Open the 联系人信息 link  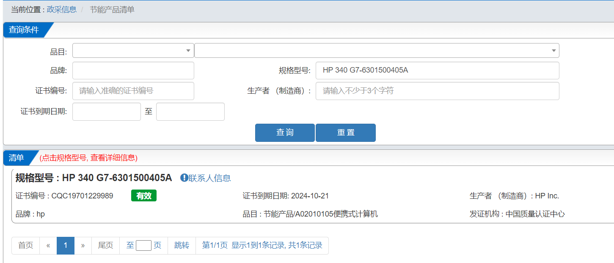coord(210,178)
